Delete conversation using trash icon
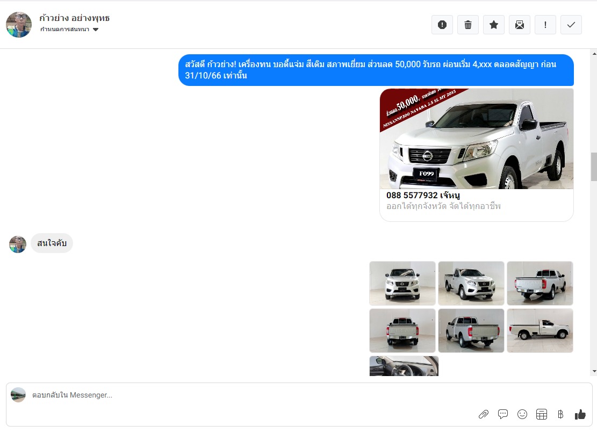The image size is (597, 433). 468,25
